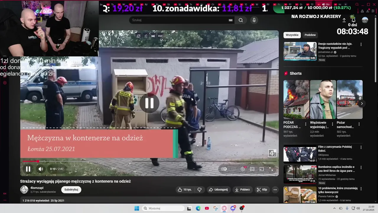Open Snipping Tool from taskbar
The width and height of the screenshot is (378, 213).
(216, 208)
